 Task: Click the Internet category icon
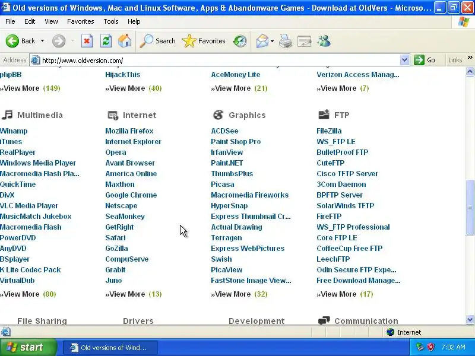(113, 115)
